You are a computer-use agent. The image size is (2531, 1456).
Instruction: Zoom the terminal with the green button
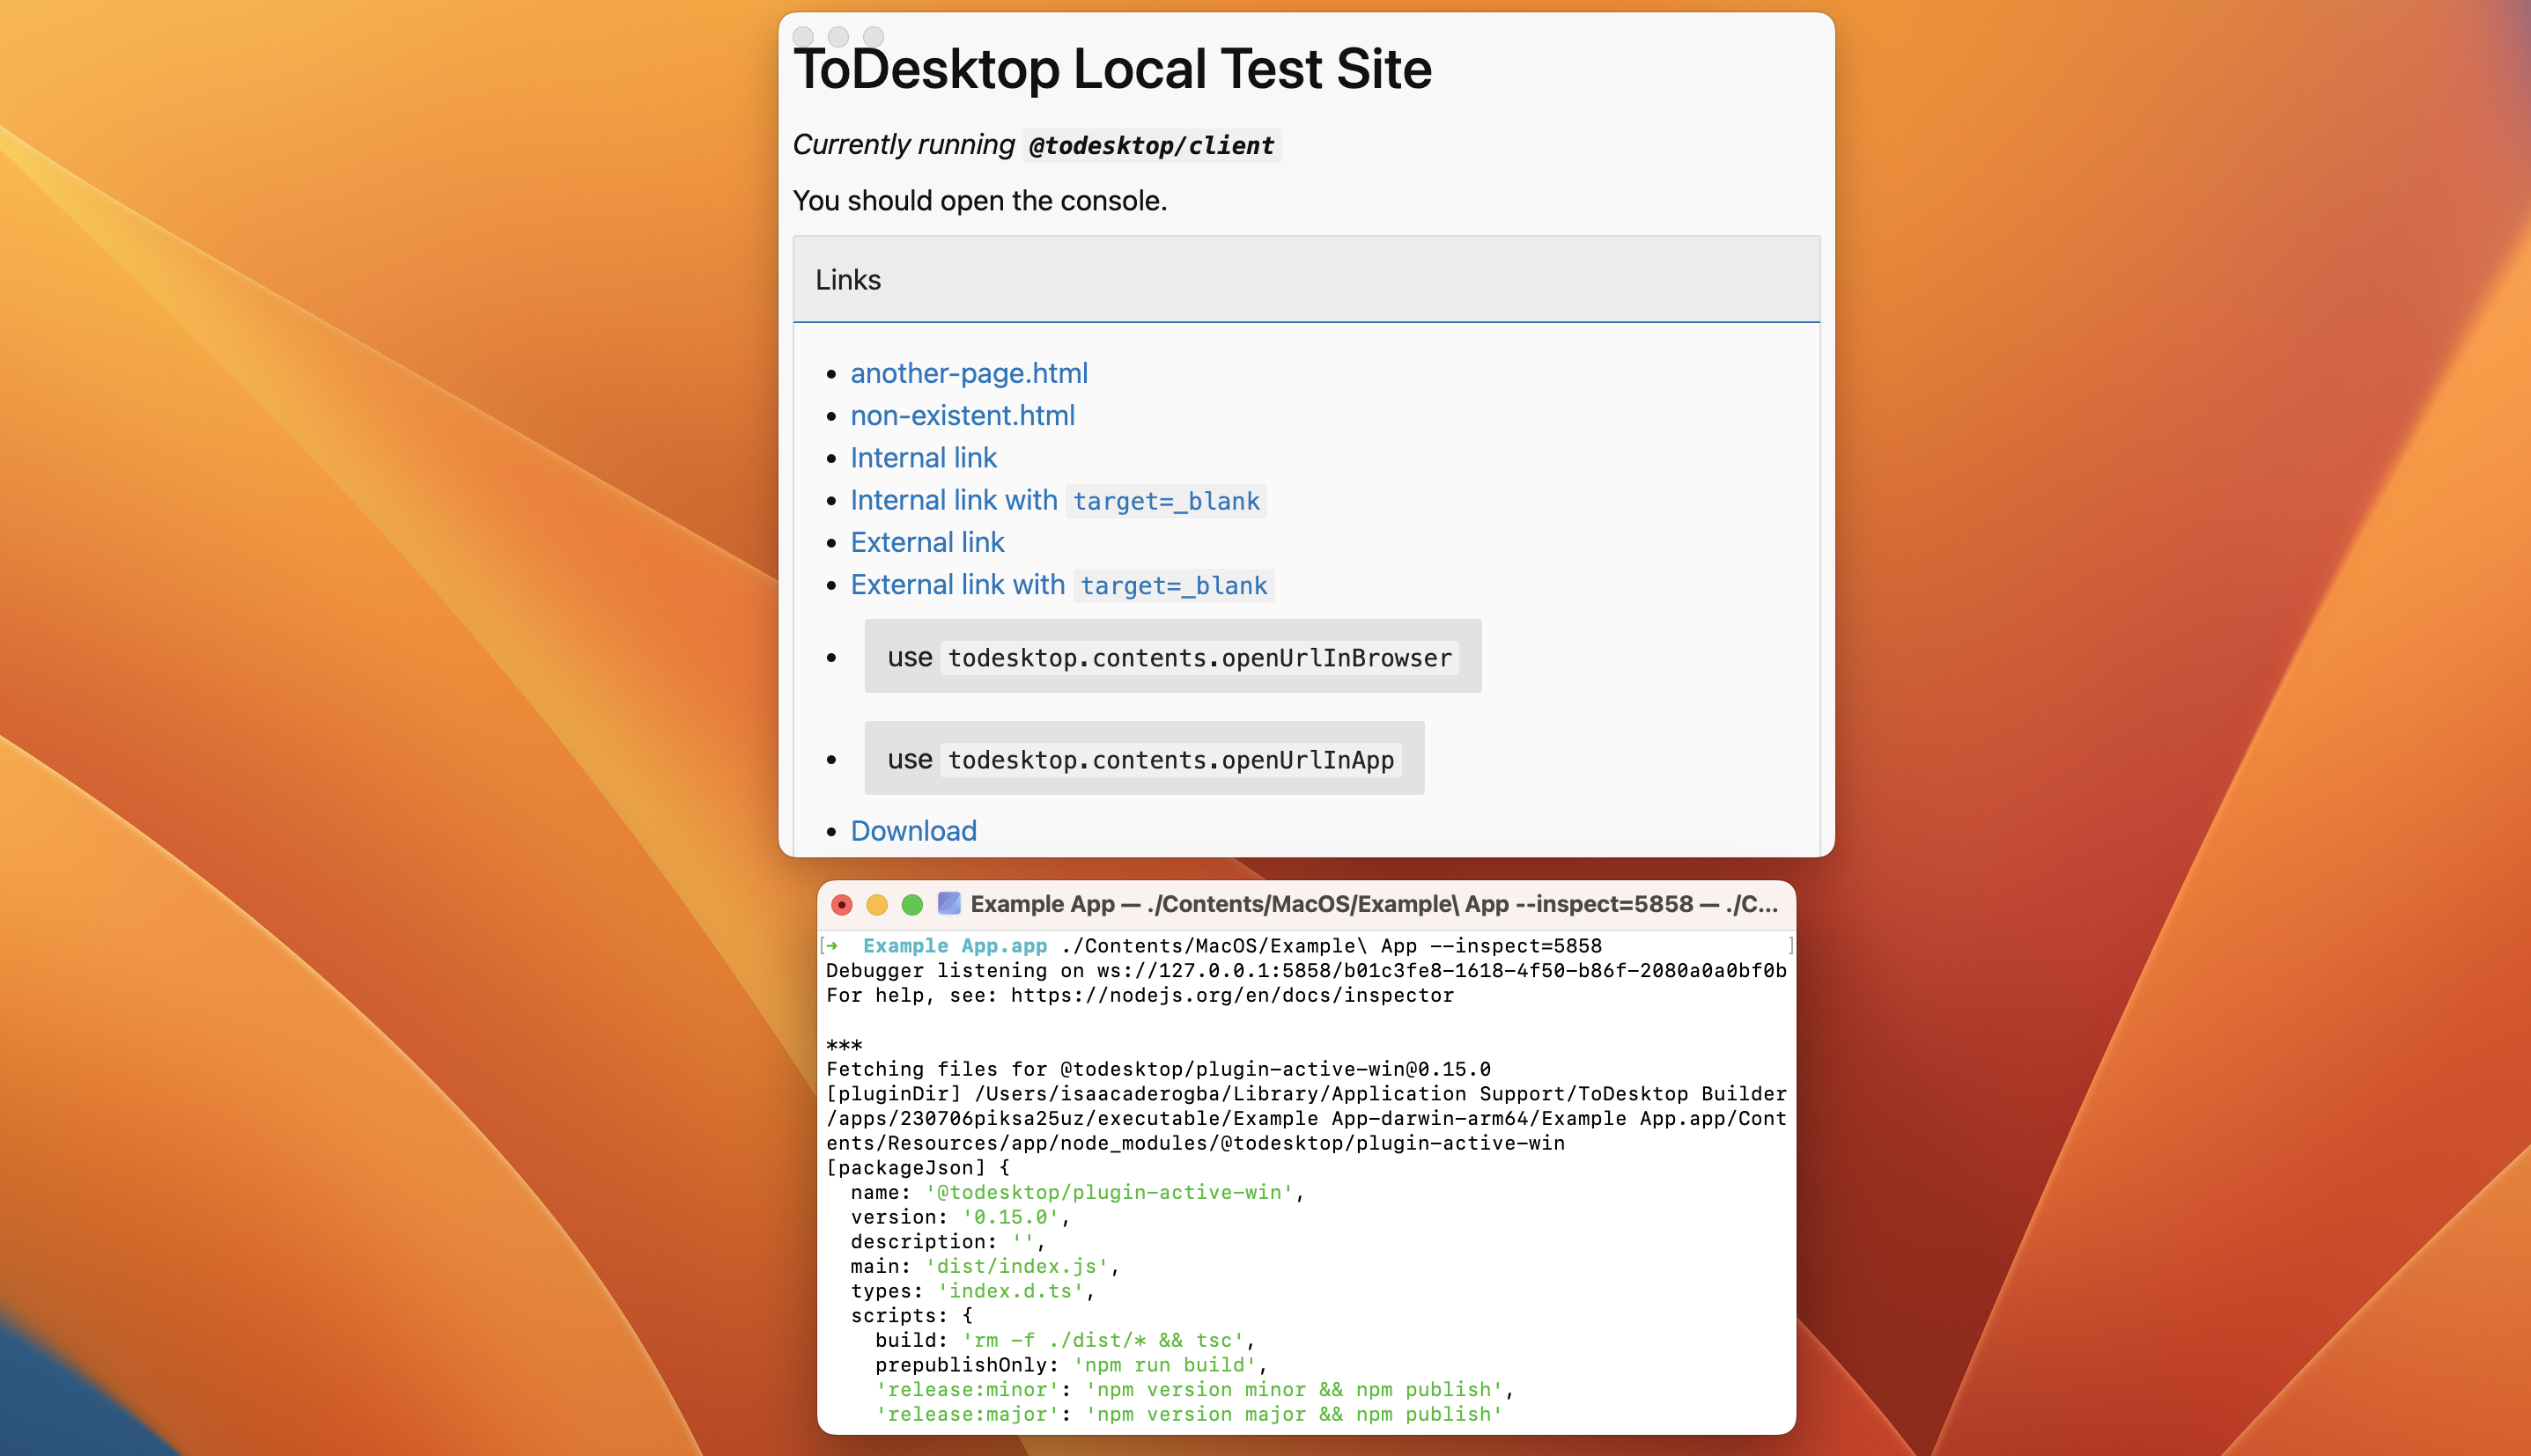pyautogui.click(x=911, y=905)
